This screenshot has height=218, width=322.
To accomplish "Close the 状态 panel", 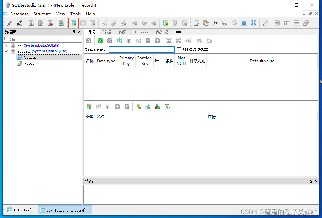I will point(316,181).
